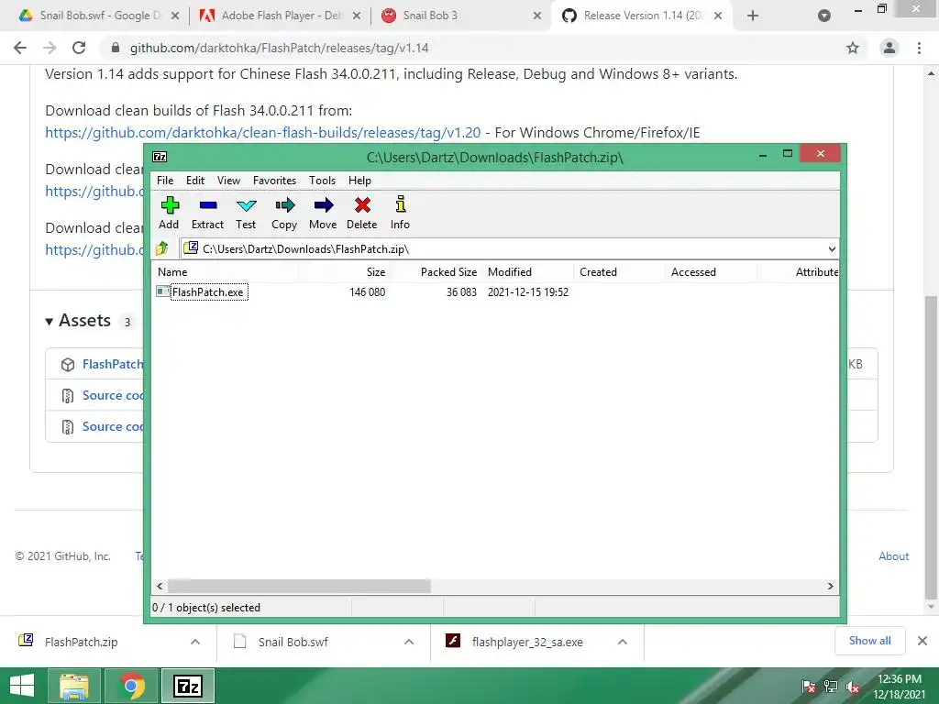Click the network tray icon
Viewport: 939px width, 704px height.
coord(831,687)
